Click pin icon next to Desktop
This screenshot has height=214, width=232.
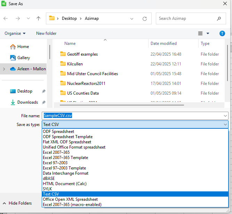tap(43, 91)
